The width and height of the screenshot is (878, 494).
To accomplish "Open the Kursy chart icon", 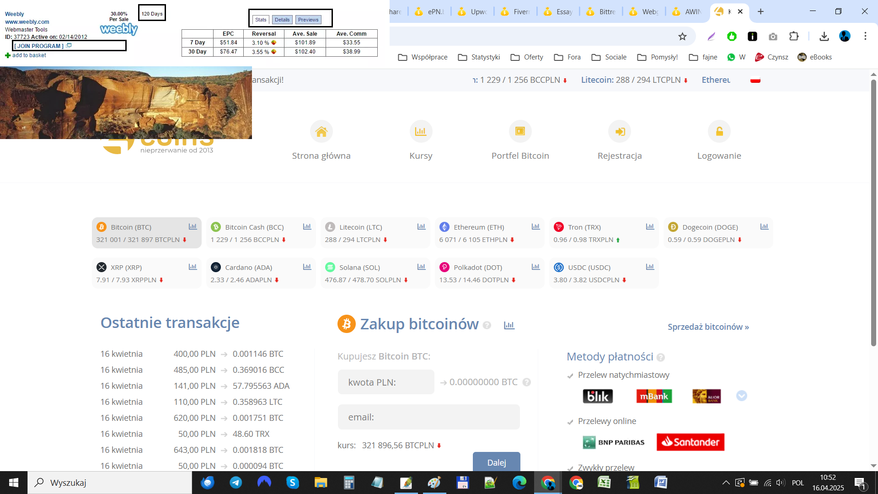I will point(421,132).
